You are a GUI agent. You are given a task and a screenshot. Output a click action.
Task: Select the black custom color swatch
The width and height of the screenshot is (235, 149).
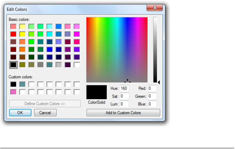[x=13, y=84]
